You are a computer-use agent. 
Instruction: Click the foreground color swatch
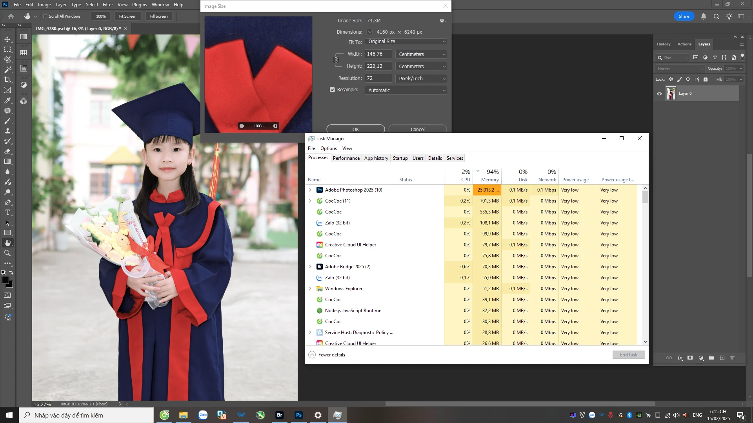click(5, 280)
